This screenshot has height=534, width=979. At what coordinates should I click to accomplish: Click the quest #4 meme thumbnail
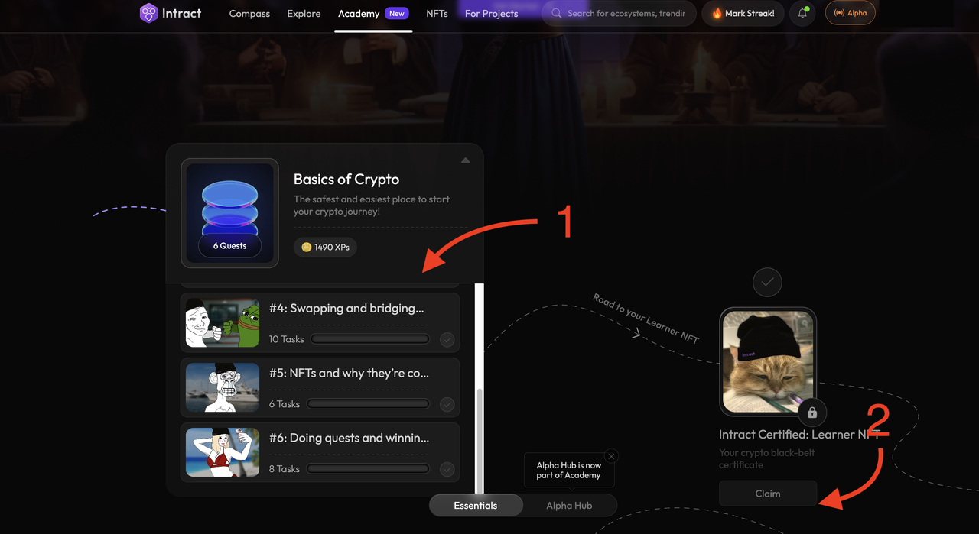click(x=223, y=323)
